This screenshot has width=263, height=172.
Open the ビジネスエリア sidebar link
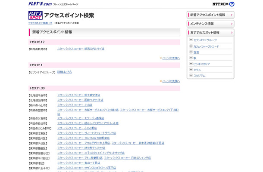point(201,64)
